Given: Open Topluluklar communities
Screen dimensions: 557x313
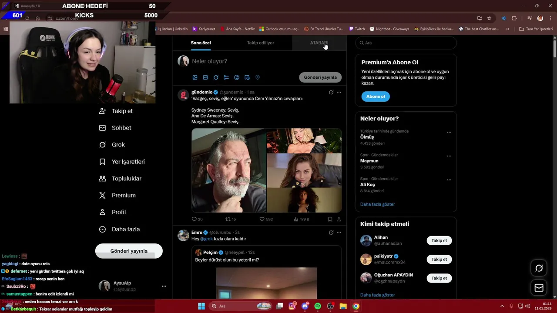Looking at the screenshot, I should [x=120, y=179].
